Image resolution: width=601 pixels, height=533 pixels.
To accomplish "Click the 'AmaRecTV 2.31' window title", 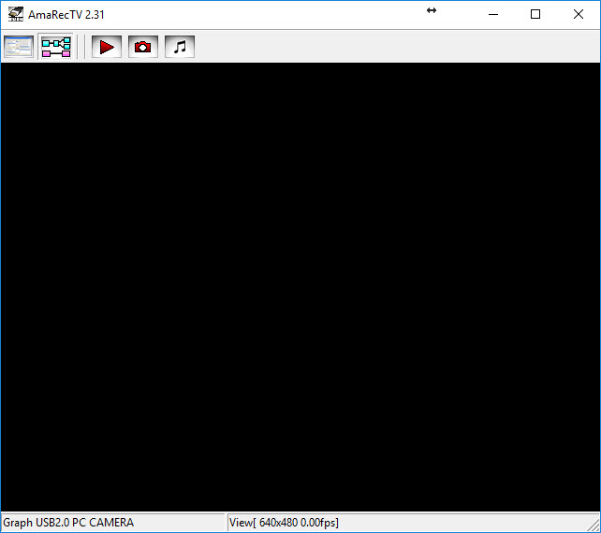I will pyautogui.click(x=66, y=15).
